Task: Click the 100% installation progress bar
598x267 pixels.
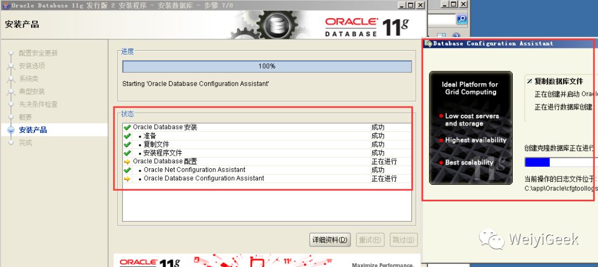Action: 267,66
